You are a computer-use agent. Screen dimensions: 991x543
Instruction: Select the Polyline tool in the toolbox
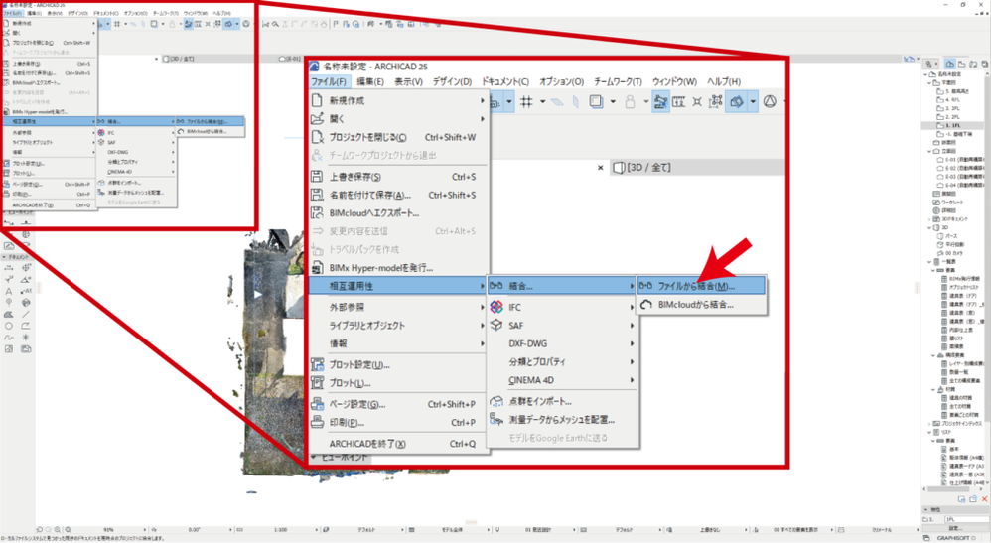(x=26, y=326)
